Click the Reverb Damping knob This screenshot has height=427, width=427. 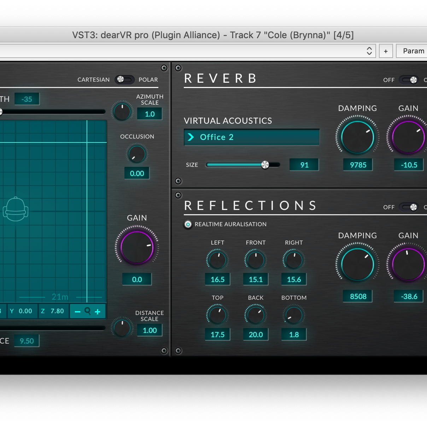tap(357, 137)
